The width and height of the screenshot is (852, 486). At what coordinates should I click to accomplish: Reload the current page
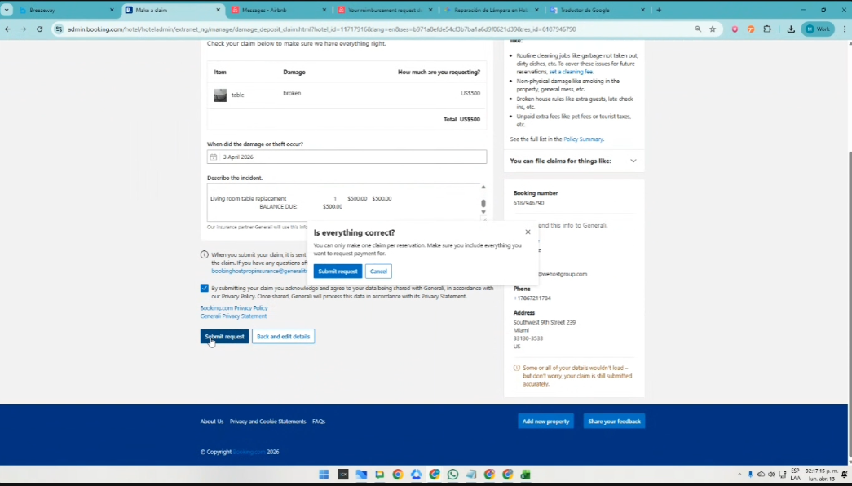point(40,29)
